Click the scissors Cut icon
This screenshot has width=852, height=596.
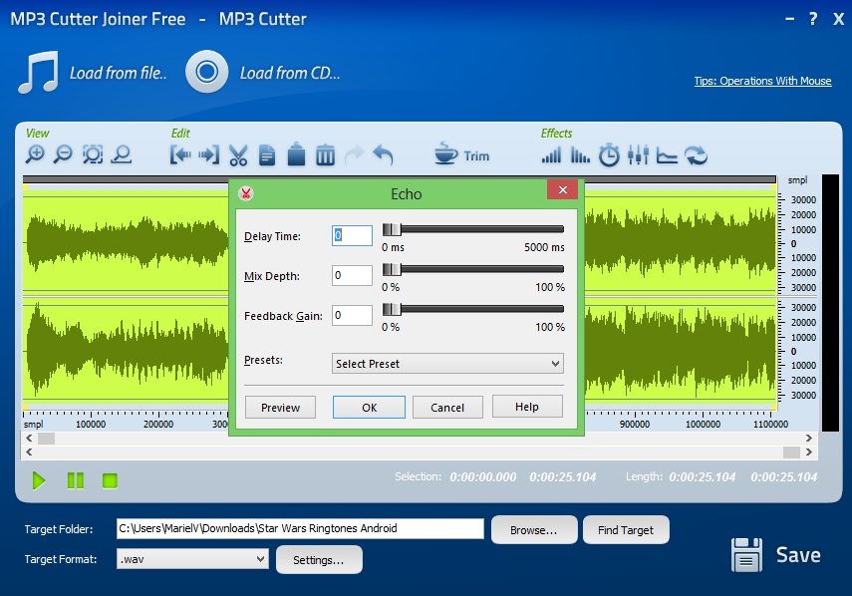click(x=238, y=155)
